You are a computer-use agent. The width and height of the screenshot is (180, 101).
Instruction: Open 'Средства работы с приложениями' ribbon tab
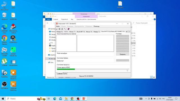[86, 19]
